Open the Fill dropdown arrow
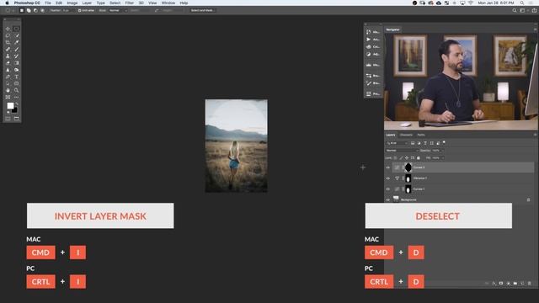Image resolution: width=539 pixels, height=303 pixels. point(442,158)
